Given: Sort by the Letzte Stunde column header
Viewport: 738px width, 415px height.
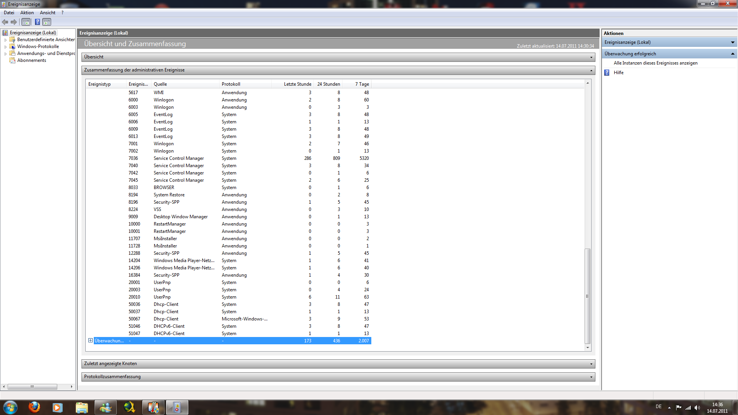Looking at the screenshot, I should [x=297, y=84].
